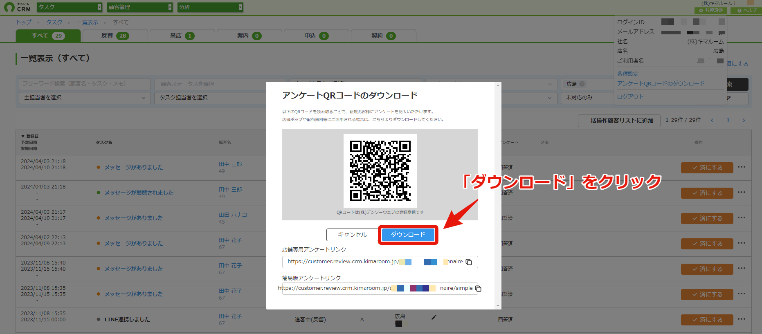The width and height of the screenshot is (762, 334).
Task: Click the 各種設定 gear button at top right
Action: point(711,10)
